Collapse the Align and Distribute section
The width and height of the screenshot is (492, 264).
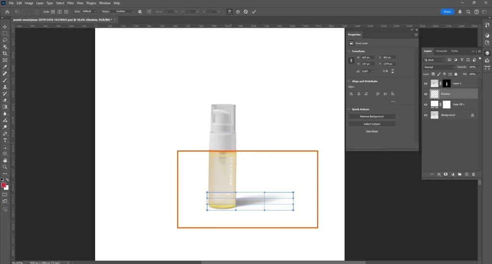[349, 81]
